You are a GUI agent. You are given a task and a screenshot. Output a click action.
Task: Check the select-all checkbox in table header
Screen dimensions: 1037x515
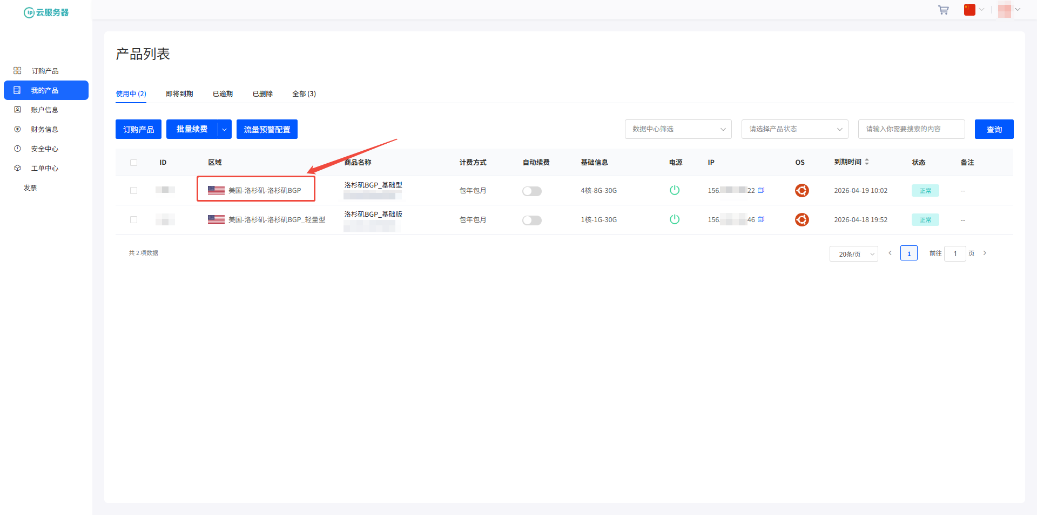134,163
